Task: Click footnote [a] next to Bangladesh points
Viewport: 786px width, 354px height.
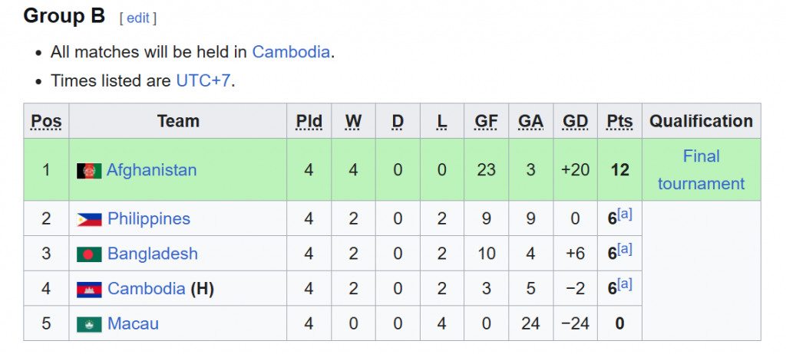Action: (625, 249)
